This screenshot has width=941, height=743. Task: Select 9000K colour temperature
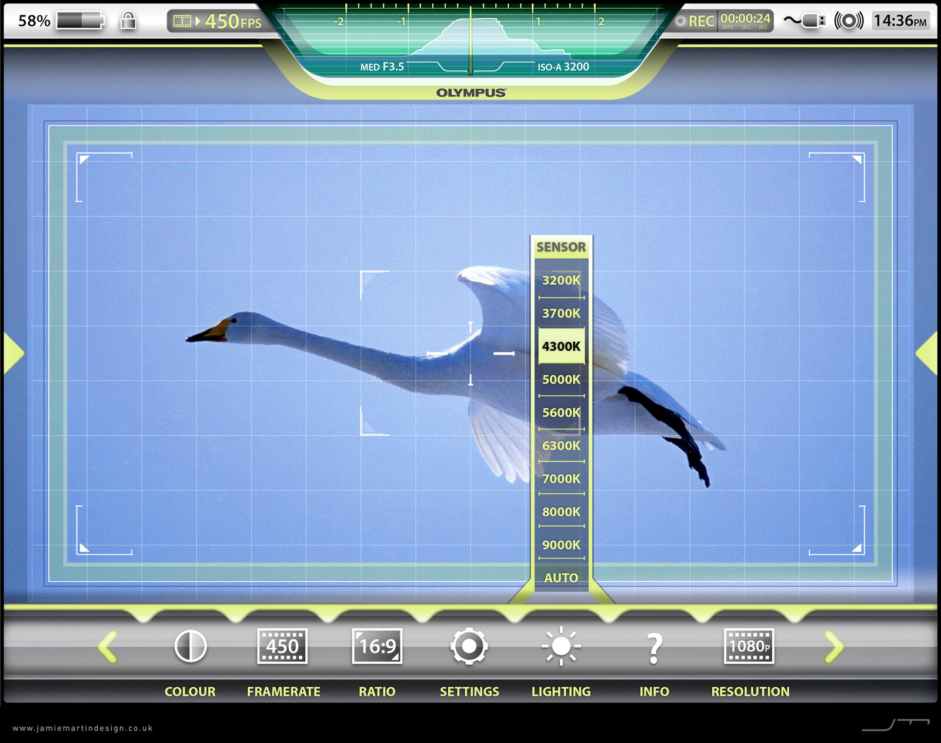pyautogui.click(x=561, y=545)
